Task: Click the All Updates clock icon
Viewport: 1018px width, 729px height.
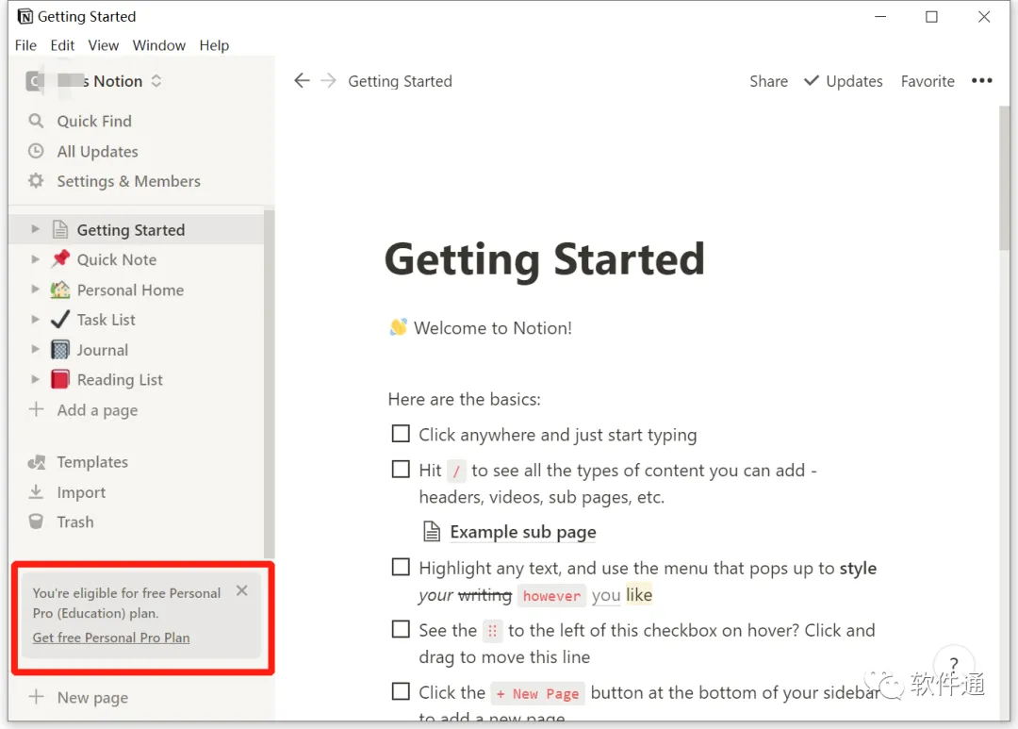Action: (37, 151)
